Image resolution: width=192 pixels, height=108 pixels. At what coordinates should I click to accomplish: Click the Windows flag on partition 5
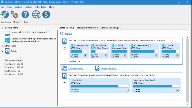coord(163,45)
